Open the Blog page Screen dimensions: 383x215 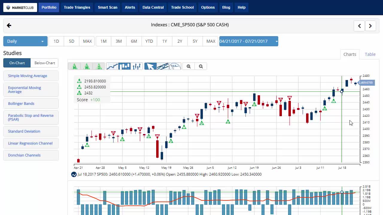pos(226,7)
